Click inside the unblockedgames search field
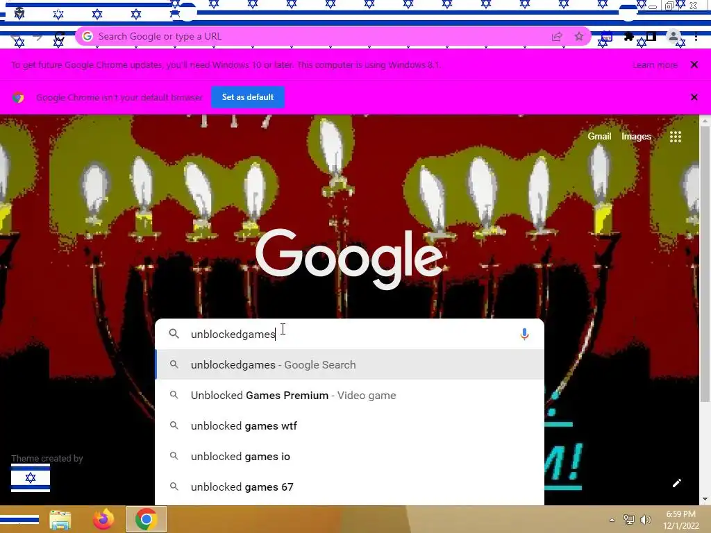The height and width of the screenshot is (533, 711). coord(349,334)
